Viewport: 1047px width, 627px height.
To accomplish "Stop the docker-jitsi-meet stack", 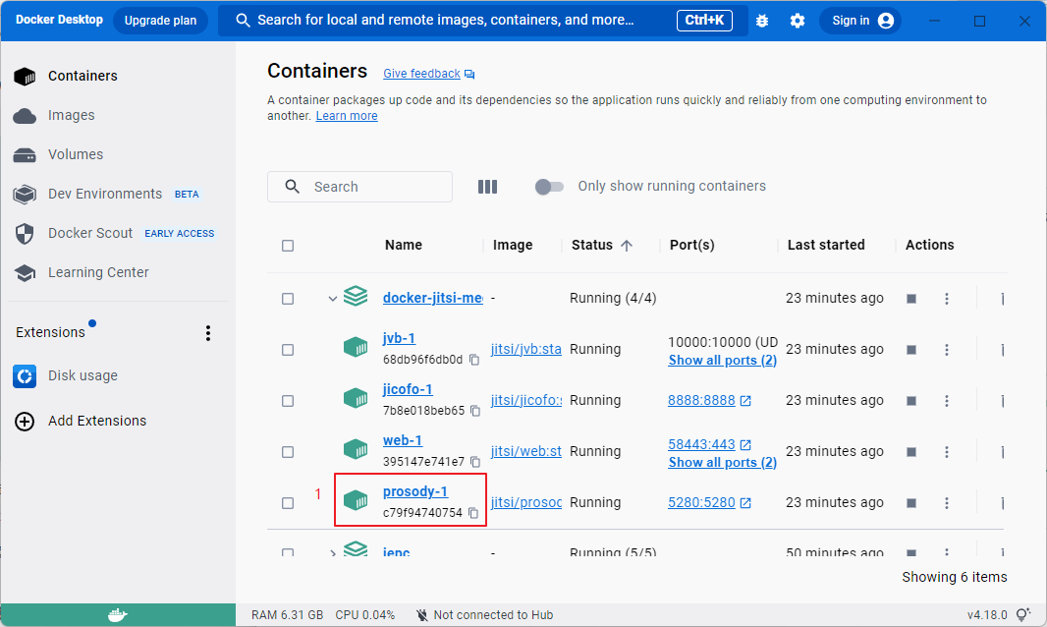I will coord(911,299).
